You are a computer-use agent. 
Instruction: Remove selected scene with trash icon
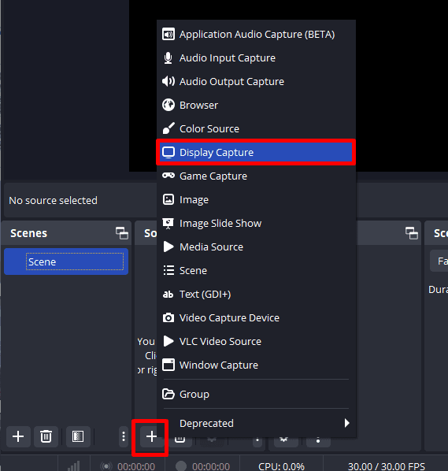46,436
